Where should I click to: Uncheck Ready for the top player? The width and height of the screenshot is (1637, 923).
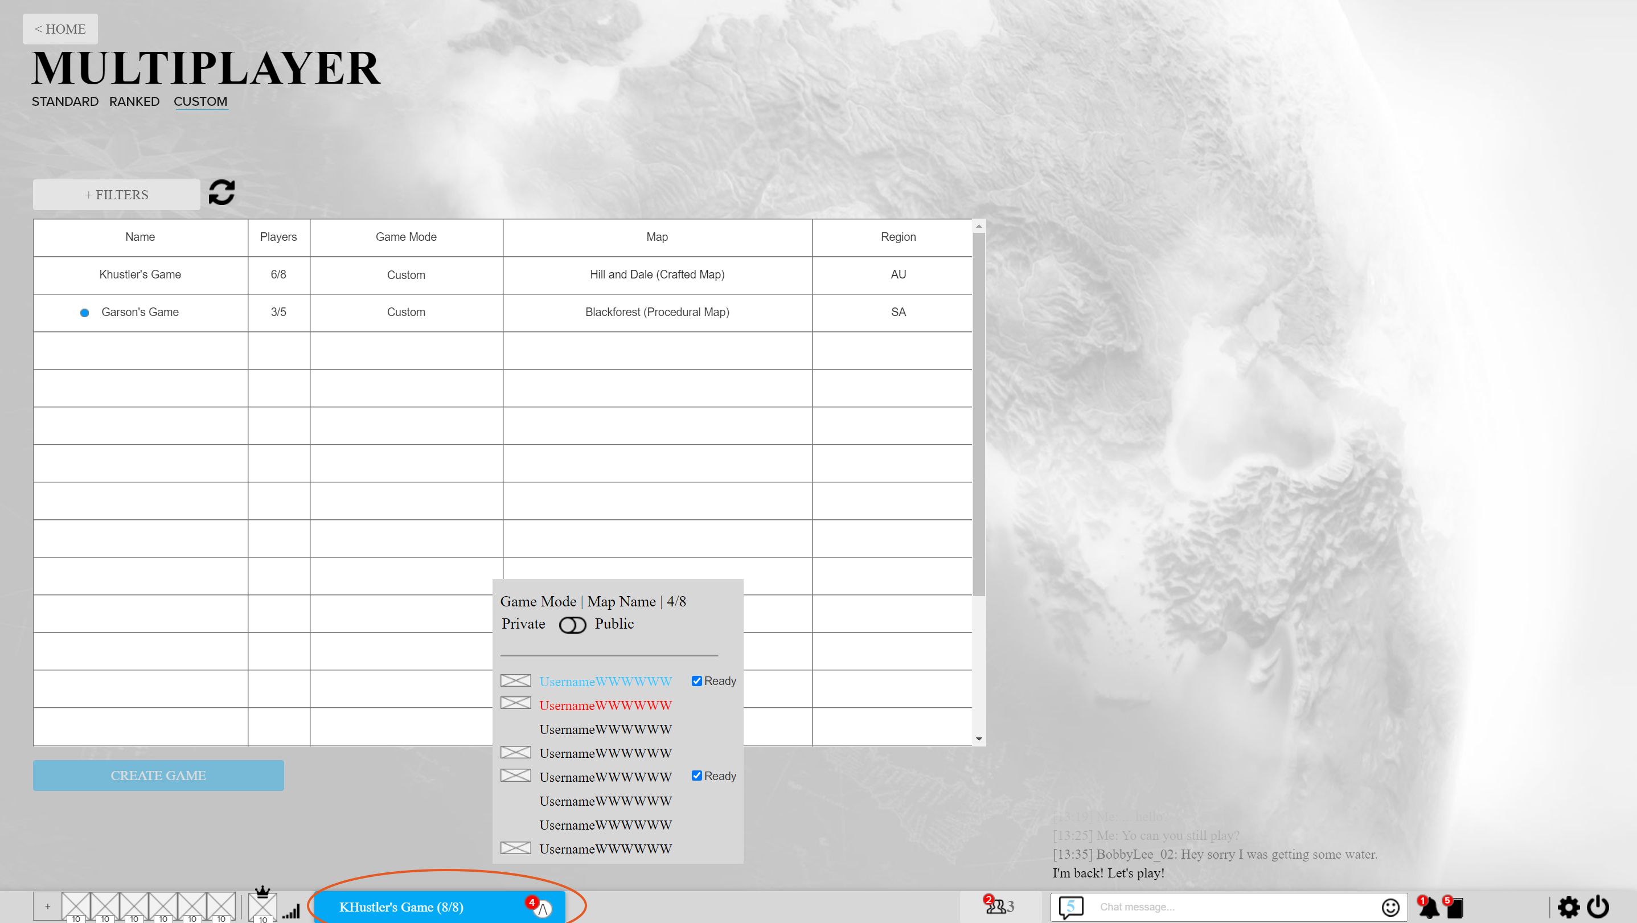696,680
